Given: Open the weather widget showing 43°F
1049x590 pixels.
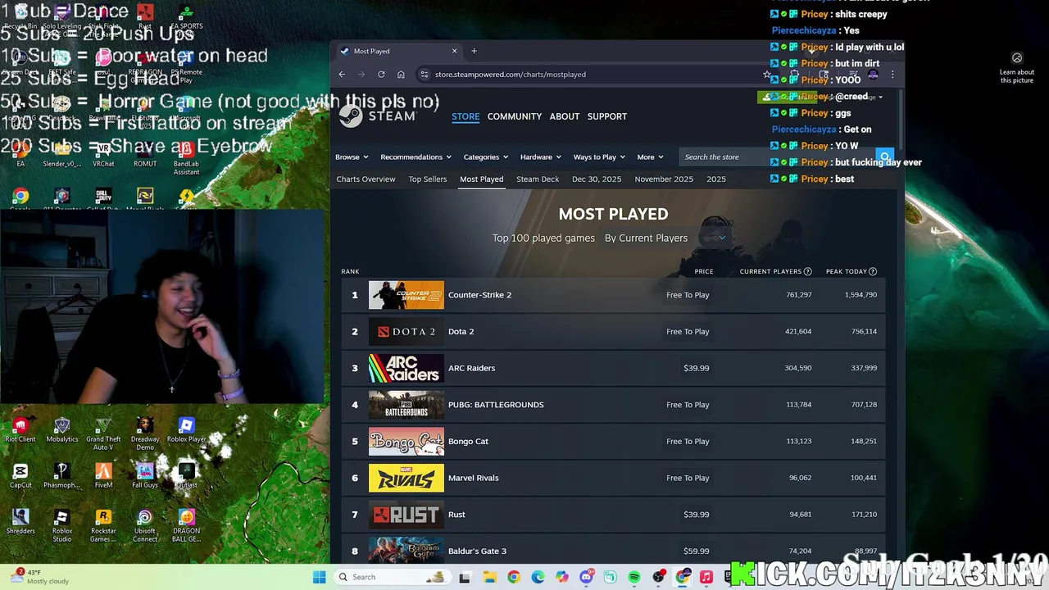Looking at the screenshot, I should 41,577.
